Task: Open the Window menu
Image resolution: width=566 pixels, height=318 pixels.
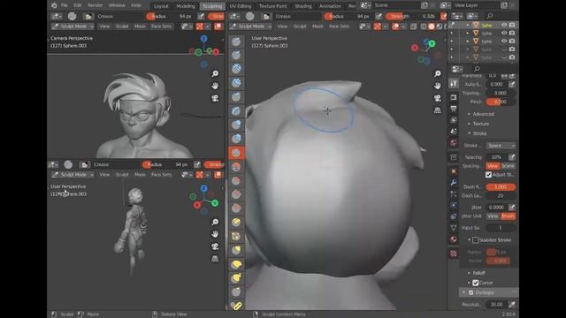Action: pos(117,5)
